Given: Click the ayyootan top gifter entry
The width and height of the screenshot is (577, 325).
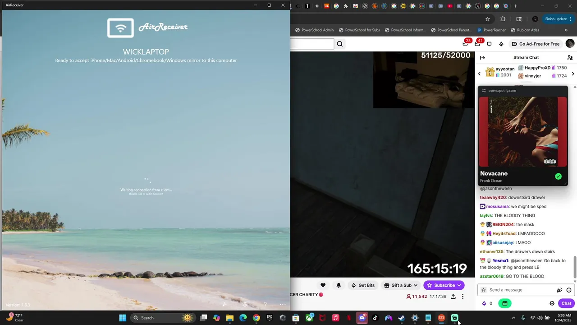Looking at the screenshot, I should coord(500,72).
